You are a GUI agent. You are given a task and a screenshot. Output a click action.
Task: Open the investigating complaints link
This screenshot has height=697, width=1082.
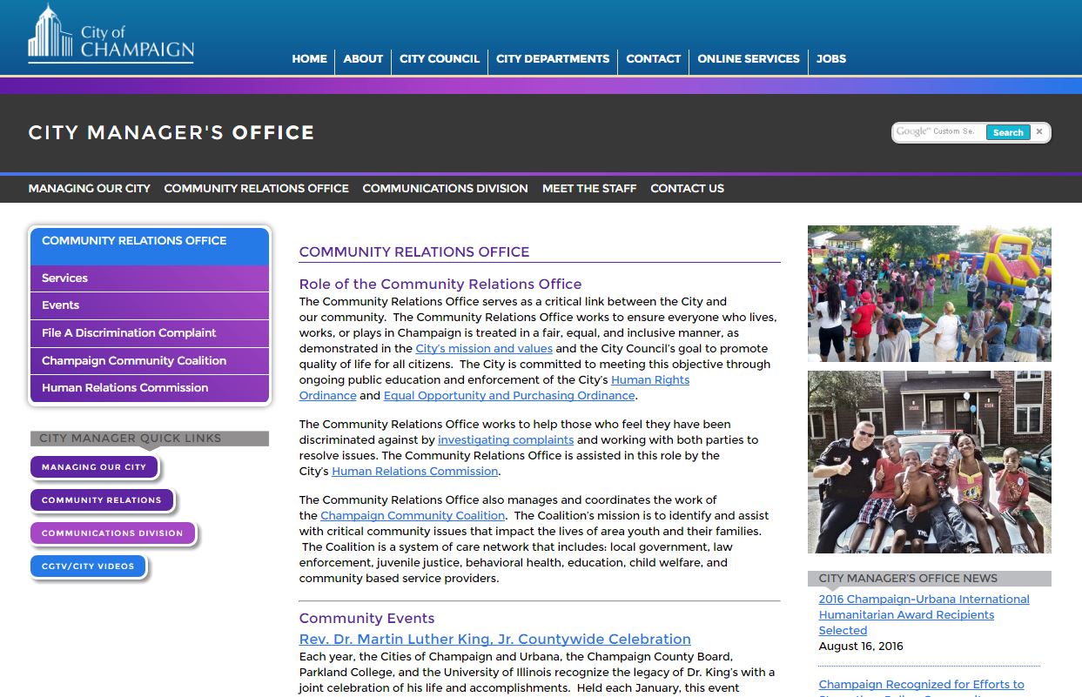505,440
